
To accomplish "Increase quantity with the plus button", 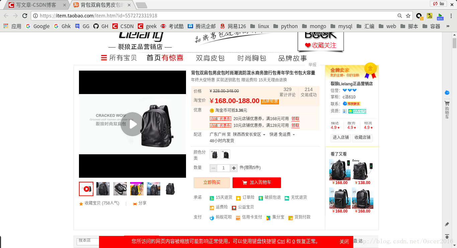I will coord(234,168).
